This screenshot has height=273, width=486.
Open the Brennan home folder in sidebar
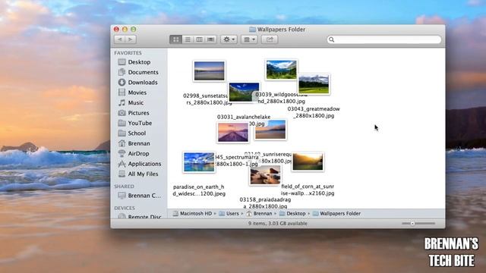tap(139, 143)
